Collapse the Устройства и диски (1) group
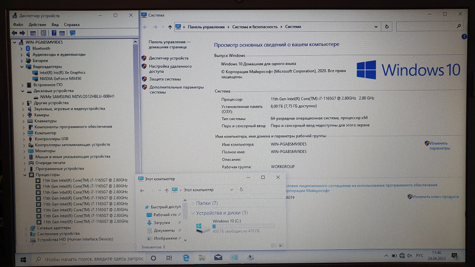This screenshot has width=475, height=267. (x=193, y=213)
